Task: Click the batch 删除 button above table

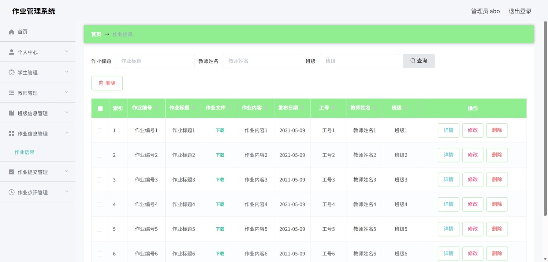Action: tap(107, 83)
